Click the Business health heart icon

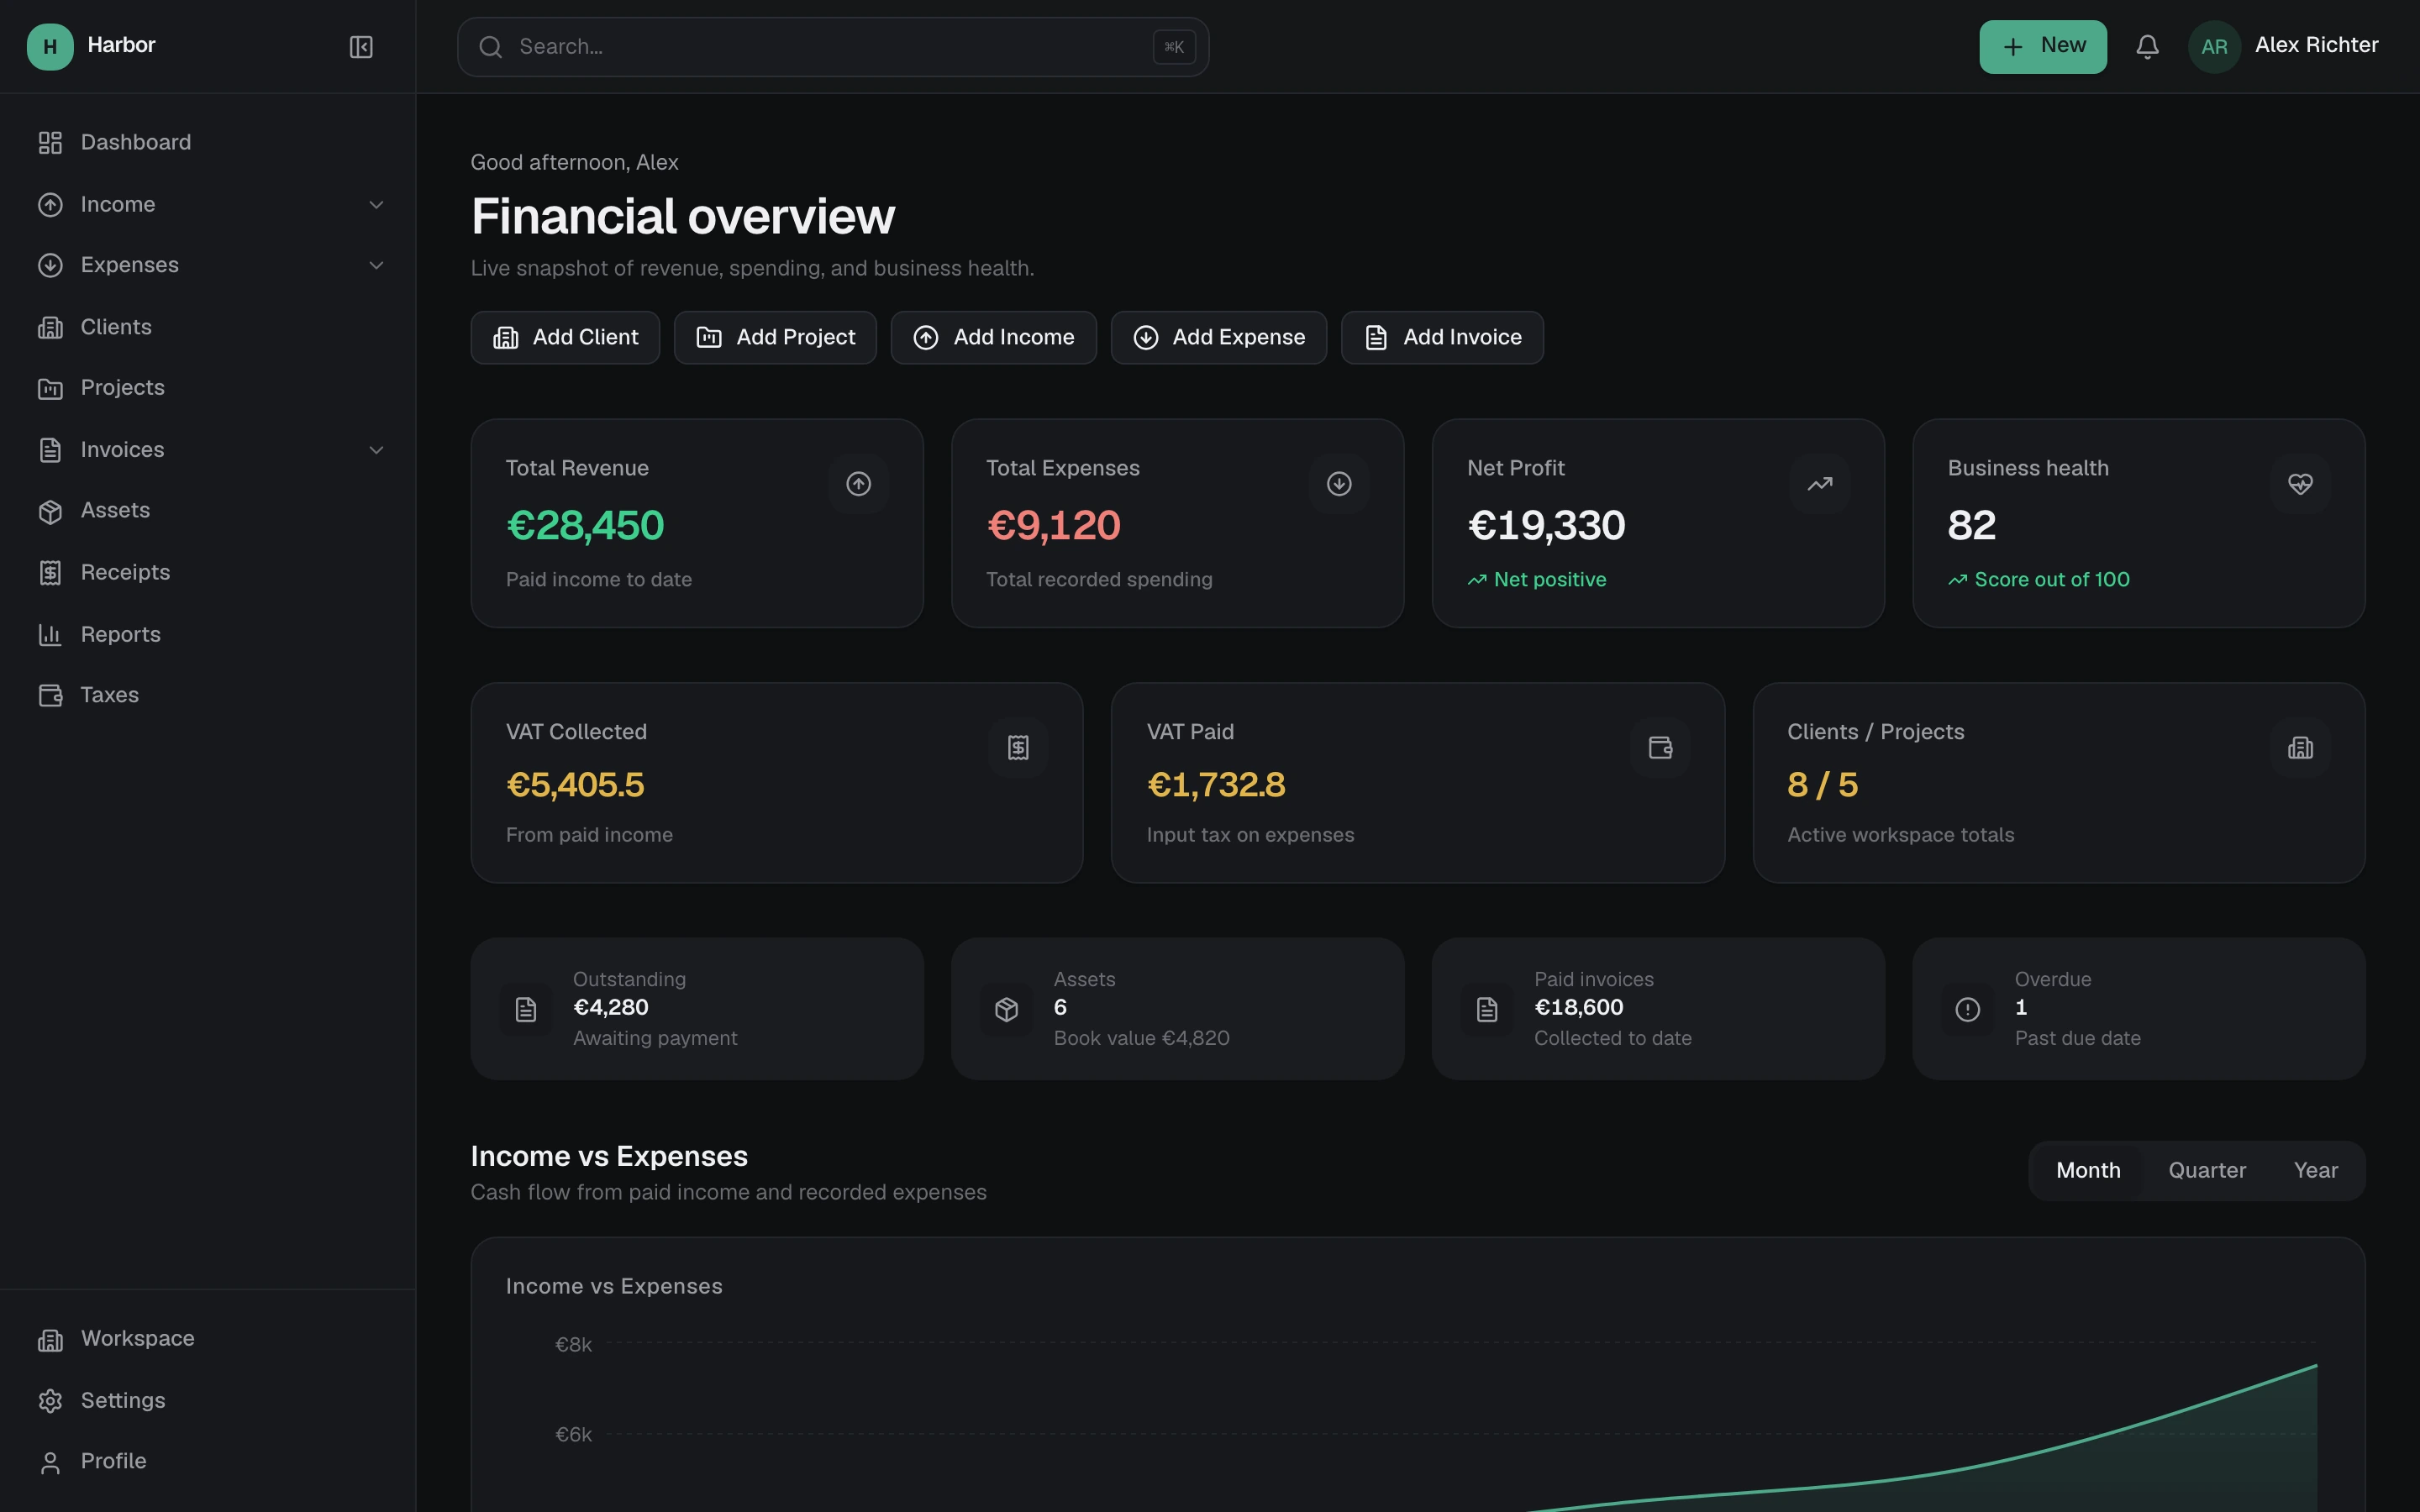point(2300,484)
